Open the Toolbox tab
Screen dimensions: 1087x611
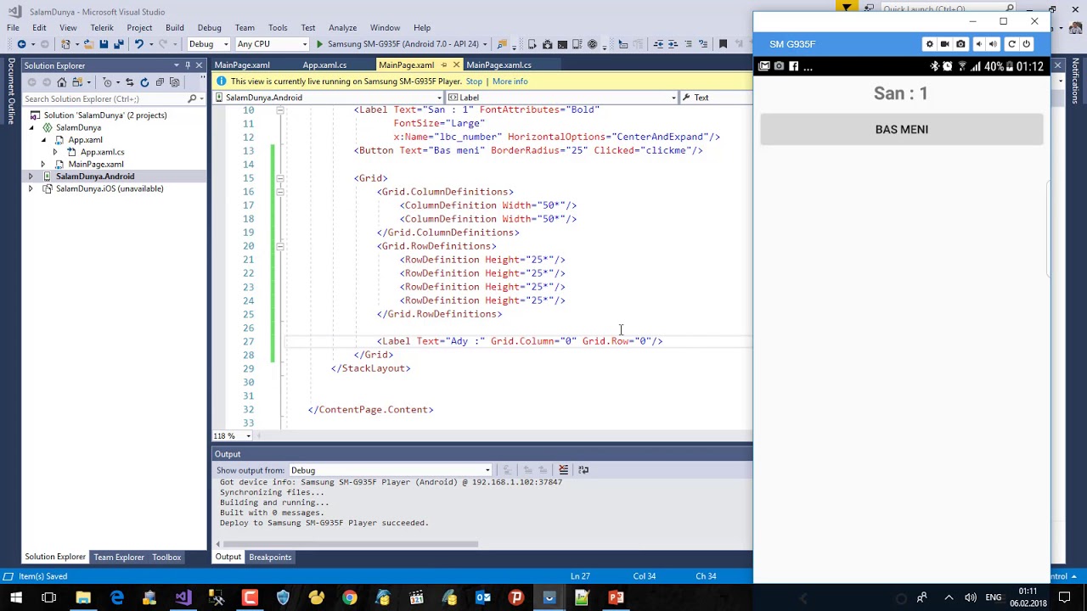pyautogui.click(x=166, y=558)
